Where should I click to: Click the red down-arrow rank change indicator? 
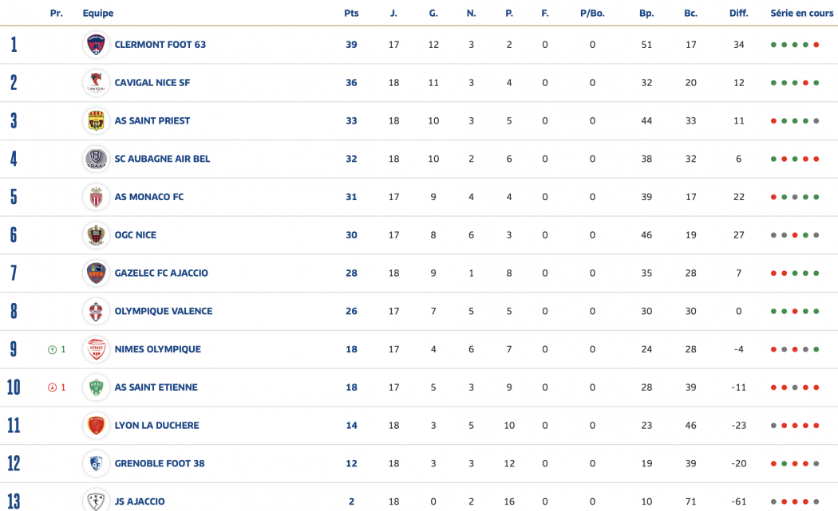point(53,387)
